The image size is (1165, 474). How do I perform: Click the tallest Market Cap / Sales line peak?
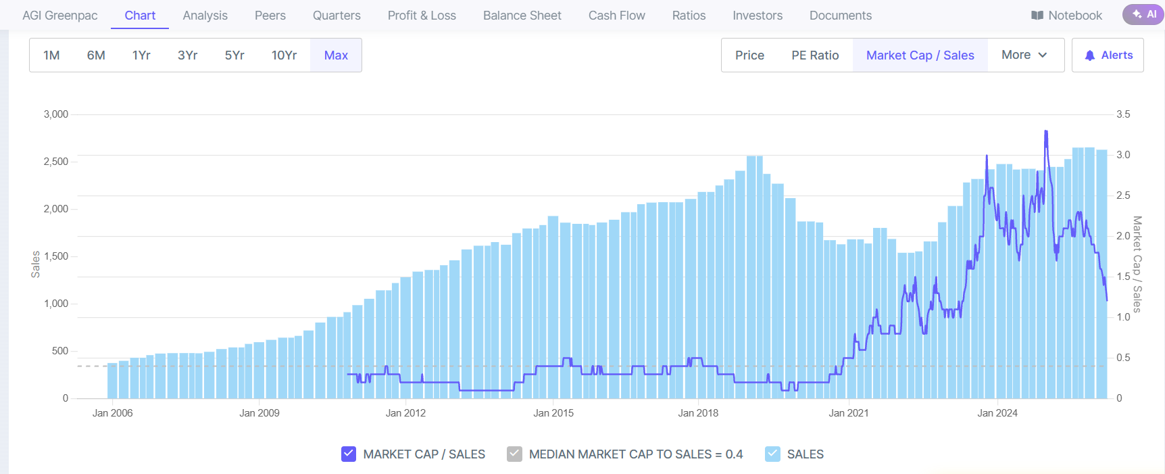tap(1046, 132)
